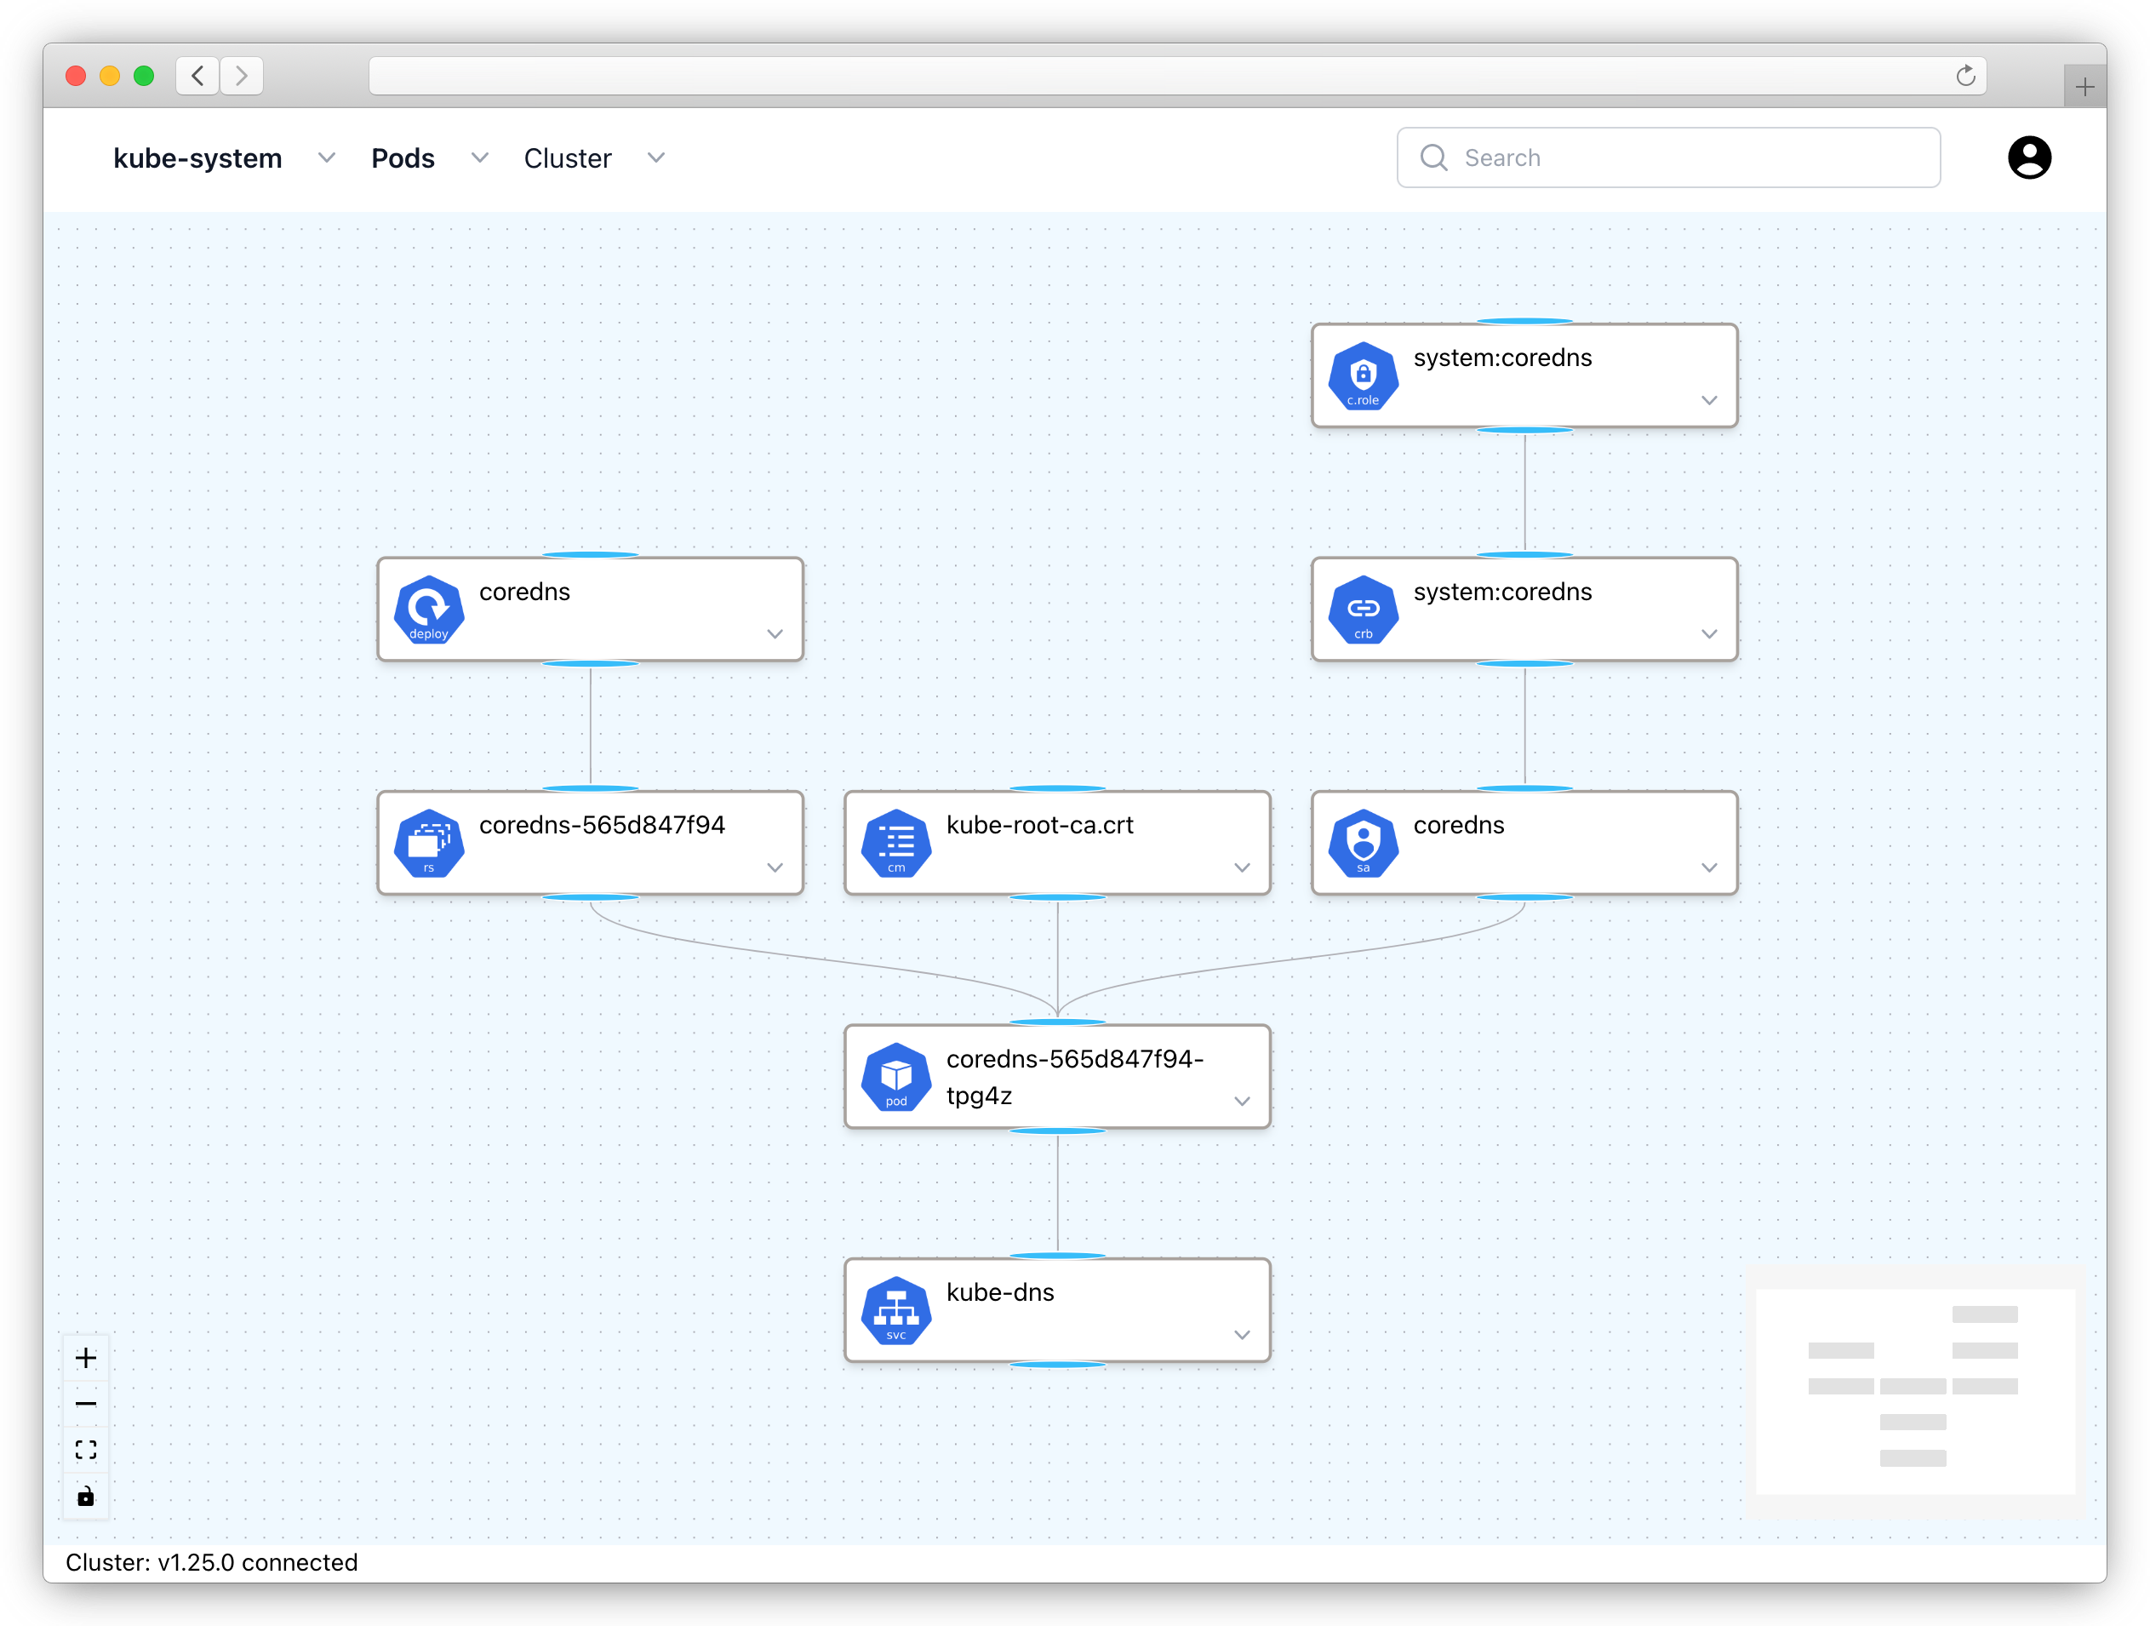Zoom in with the plus control

pyautogui.click(x=85, y=1358)
